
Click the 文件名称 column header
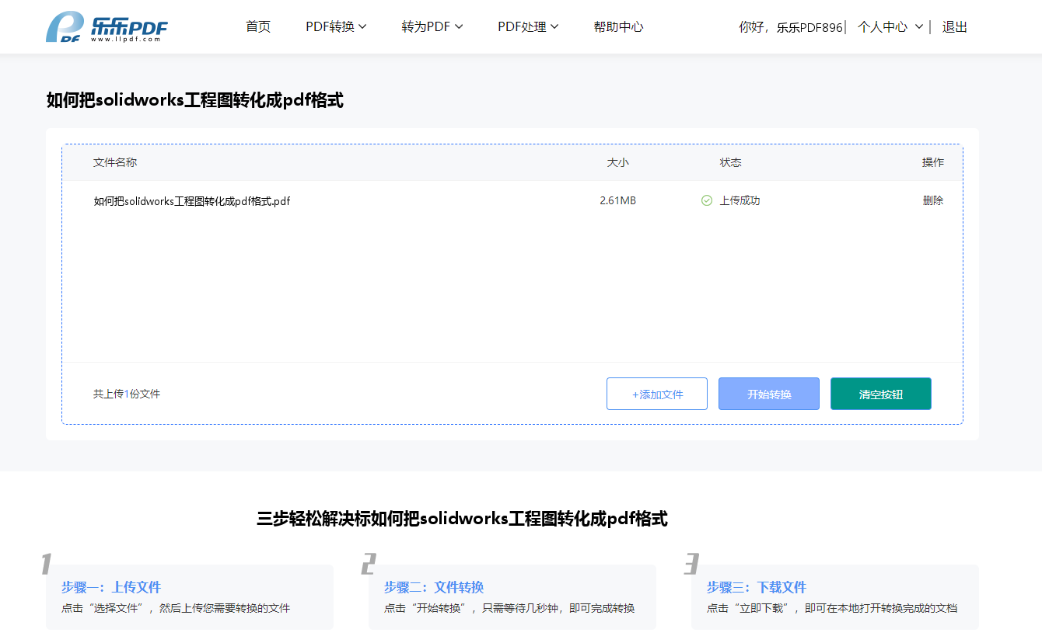[115, 162]
